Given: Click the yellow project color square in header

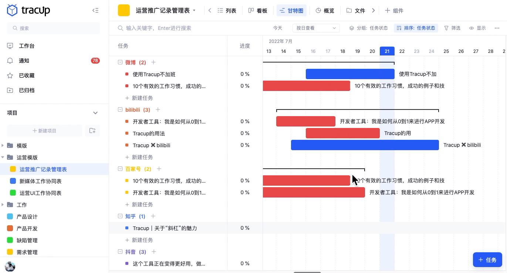Looking at the screenshot, I should tap(124, 10).
